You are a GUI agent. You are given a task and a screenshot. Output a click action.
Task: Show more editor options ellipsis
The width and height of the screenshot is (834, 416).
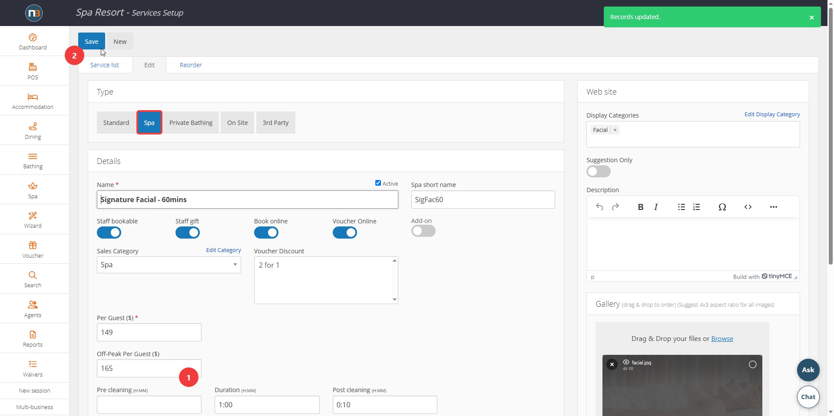click(x=774, y=207)
